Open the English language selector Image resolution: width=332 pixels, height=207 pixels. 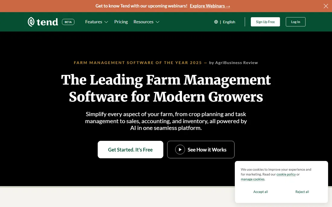[229, 22]
